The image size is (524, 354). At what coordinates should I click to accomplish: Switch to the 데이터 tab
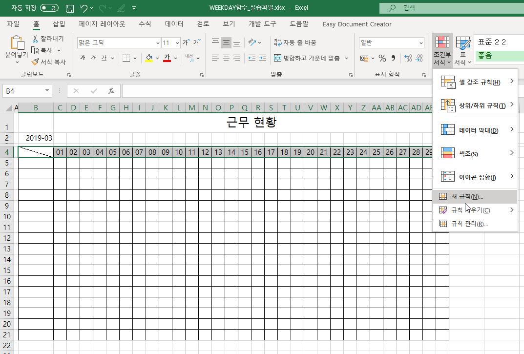click(174, 24)
